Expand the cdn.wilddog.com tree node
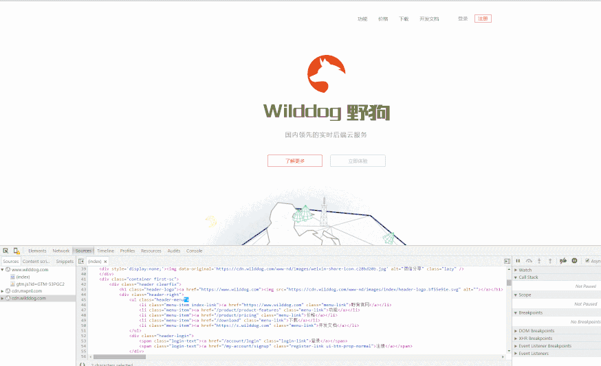The width and height of the screenshot is (601, 366). click(x=2, y=298)
